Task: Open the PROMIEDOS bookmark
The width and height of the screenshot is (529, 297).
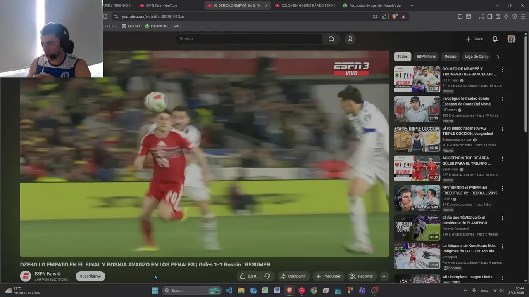Action: 163,26
